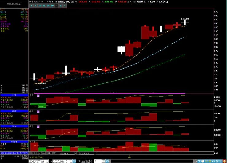The width and height of the screenshot is (227, 163).
Task: Click the purple settings icon in 外資 panel
Action: (38, 96)
